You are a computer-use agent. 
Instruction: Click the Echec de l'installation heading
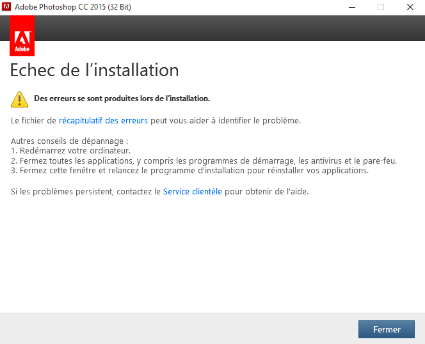point(94,70)
